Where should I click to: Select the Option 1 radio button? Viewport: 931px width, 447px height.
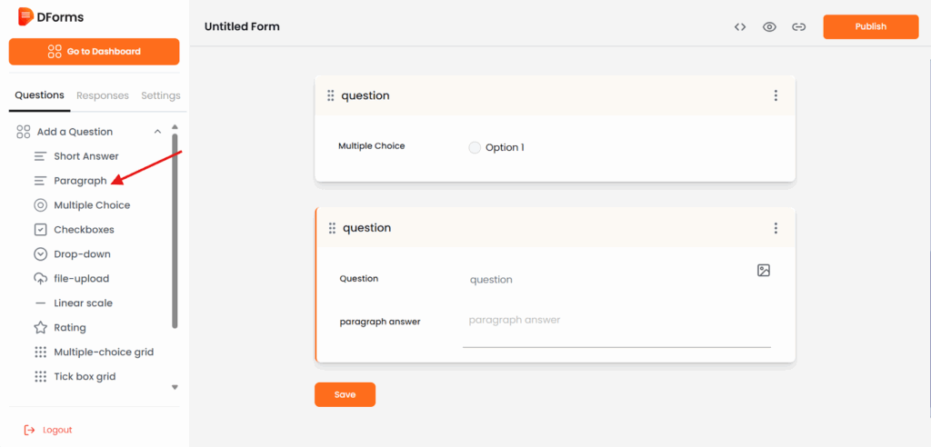coord(475,148)
